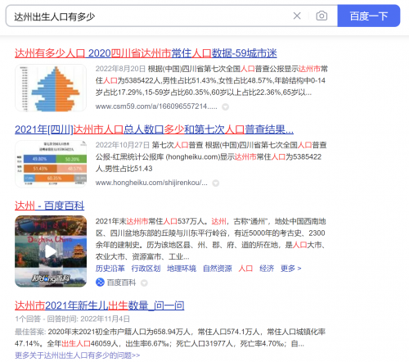Go to 历史沿革 section link
Image resolution: width=409 pixels, height=362 pixels.
click(x=110, y=269)
